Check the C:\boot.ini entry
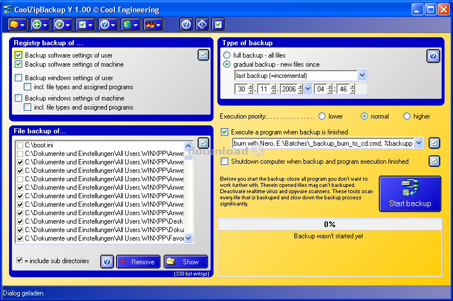This screenshot has width=453, height=301. coord(20,145)
